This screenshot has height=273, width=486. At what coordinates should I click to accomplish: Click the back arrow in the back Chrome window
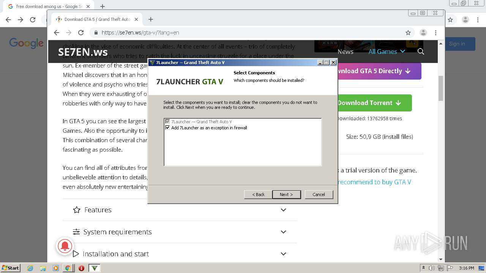click(8, 20)
